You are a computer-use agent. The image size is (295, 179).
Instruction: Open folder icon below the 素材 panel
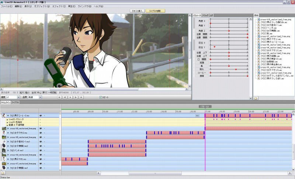[256, 98]
